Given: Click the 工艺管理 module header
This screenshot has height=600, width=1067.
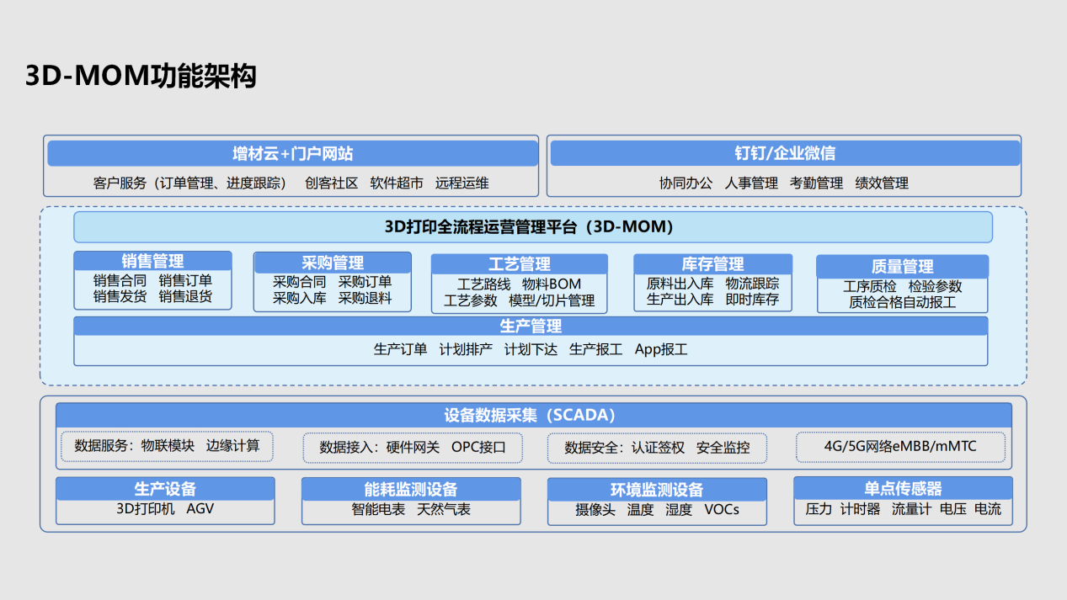Looking at the screenshot, I should (x=519, y=264).
